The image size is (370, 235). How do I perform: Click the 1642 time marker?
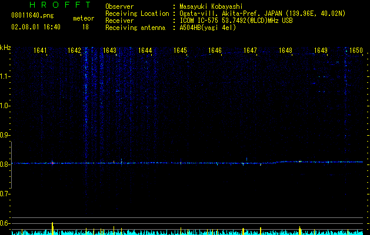[74, 51]
